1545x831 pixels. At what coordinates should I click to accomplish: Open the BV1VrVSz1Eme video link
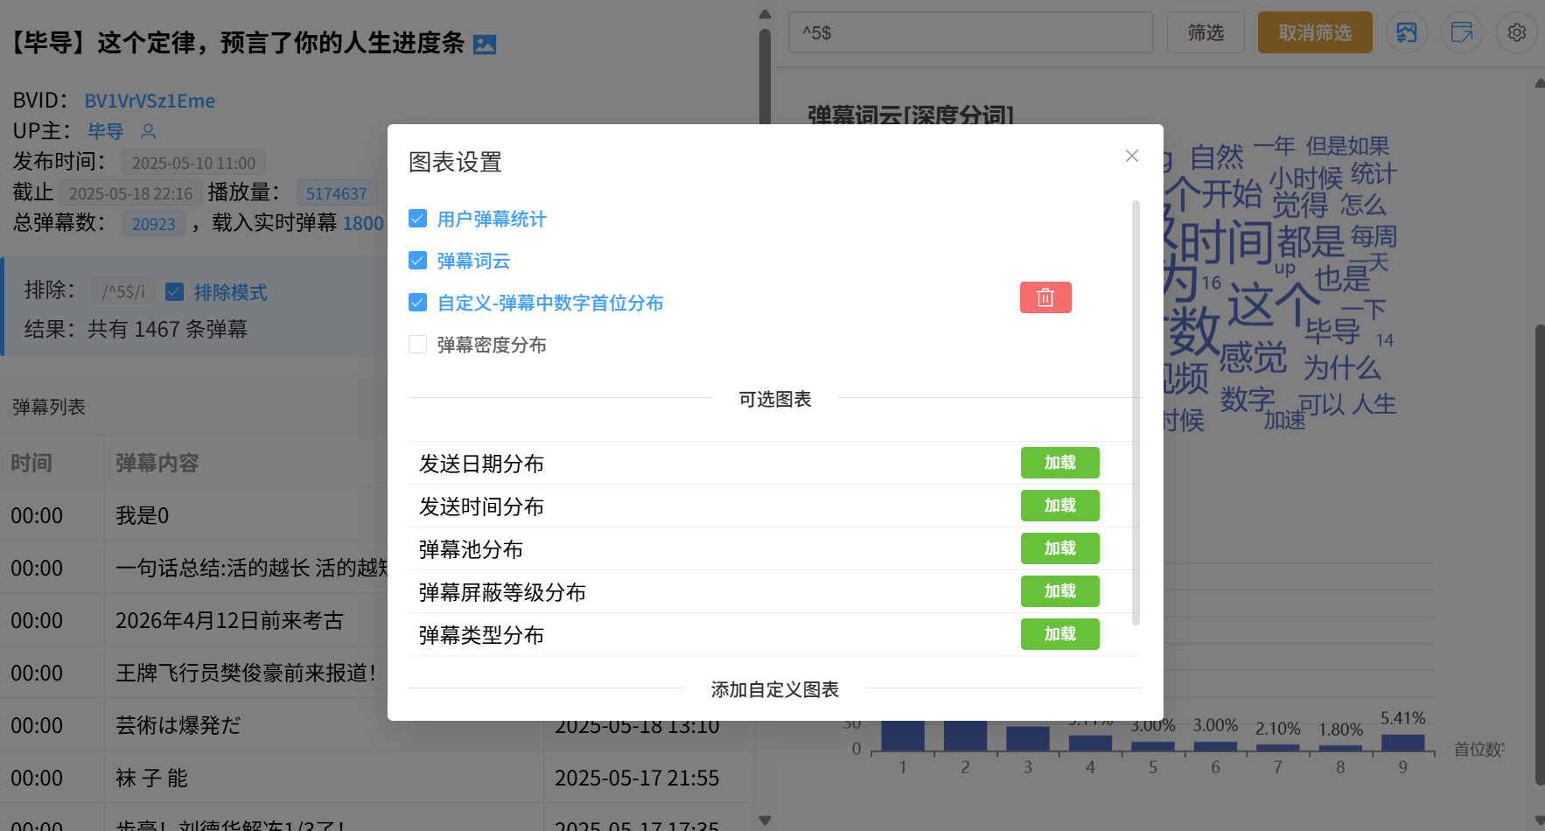[x=150, y=101]
